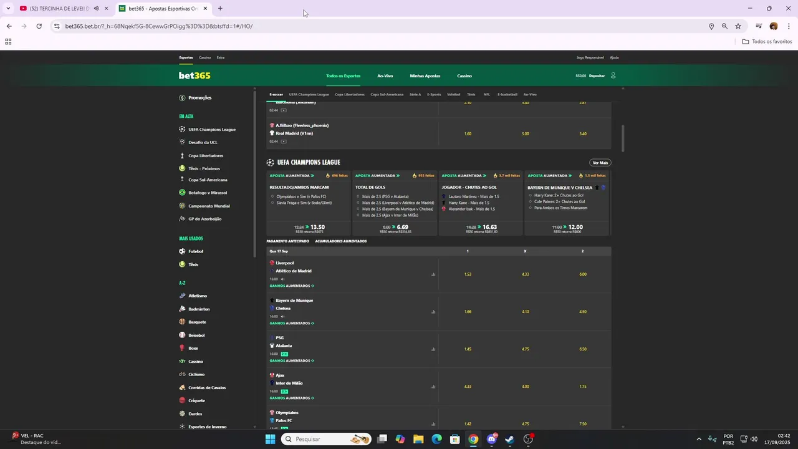The image size is (798, 449).
Task: Click the Boxe glove icon in the A-Z list
Action: click(x=182, y=348)
